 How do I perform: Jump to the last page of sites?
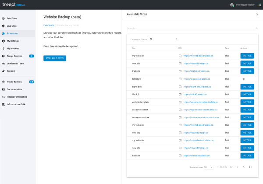point(250,167)
